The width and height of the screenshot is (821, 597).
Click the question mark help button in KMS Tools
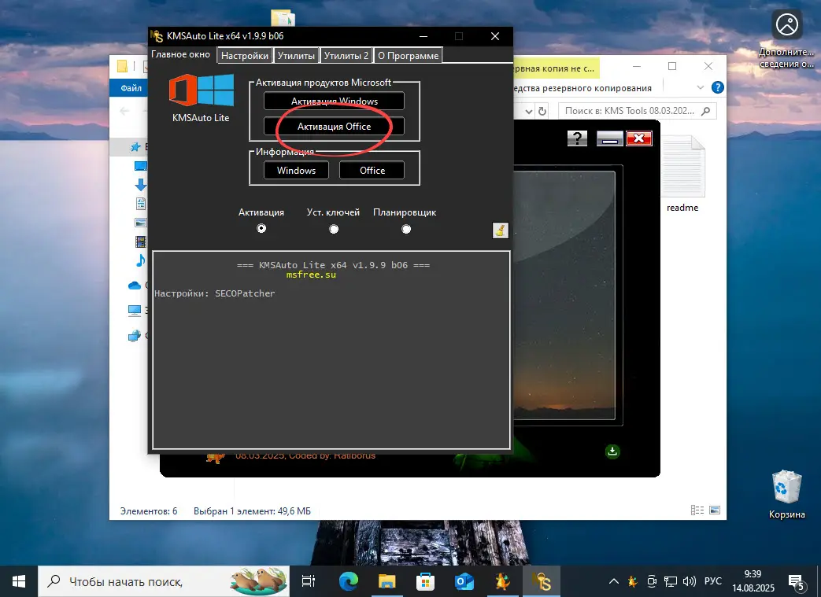click(577, 139)
